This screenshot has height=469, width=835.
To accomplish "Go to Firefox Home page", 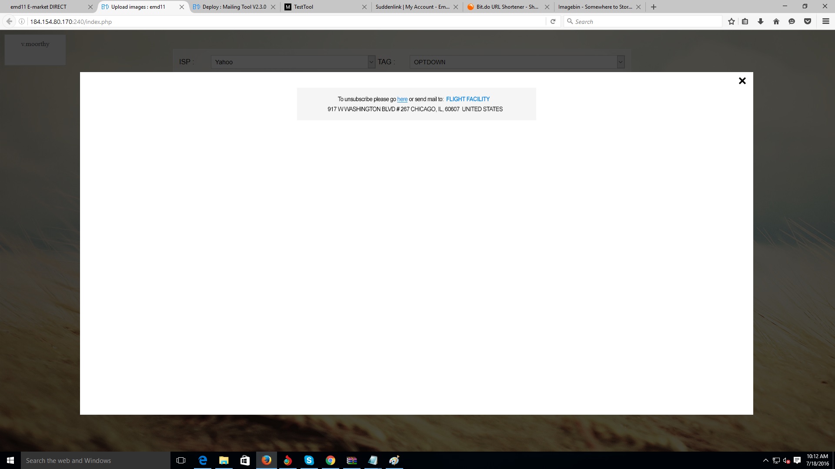I will point(776,21).
